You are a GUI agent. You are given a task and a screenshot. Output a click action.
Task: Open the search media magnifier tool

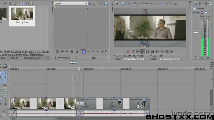32,3
